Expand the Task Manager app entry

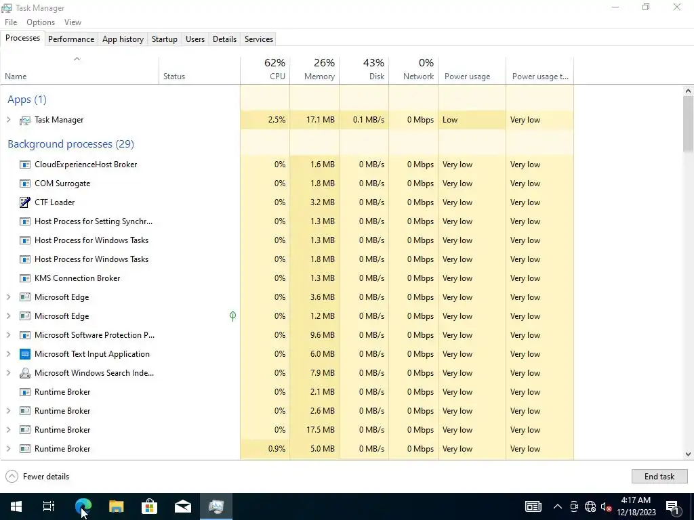point(8,120)
